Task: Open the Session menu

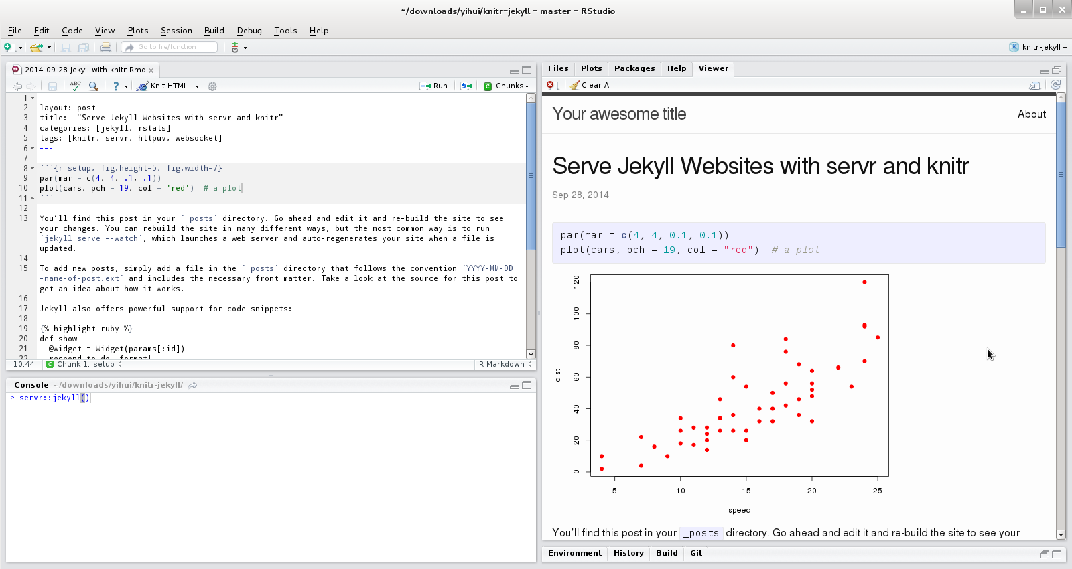Action: coord(176,31)
